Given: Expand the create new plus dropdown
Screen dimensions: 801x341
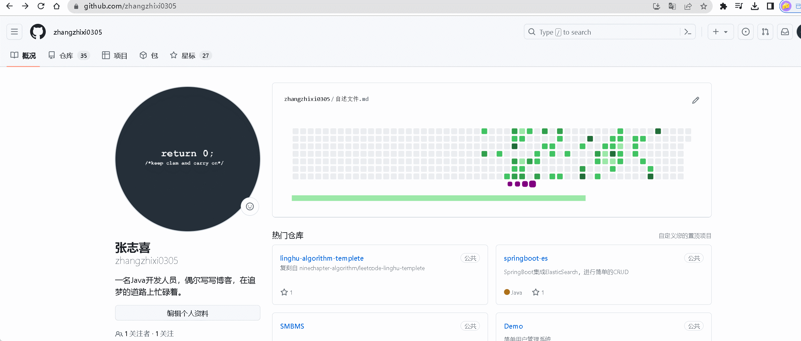Looking at the screenshot, I should [x=721, y=32].
